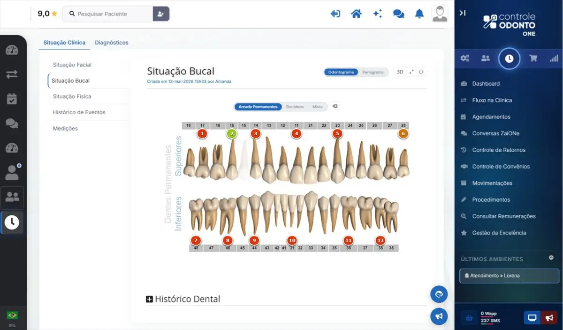
Task: Select the Mista arcade option
Action: point(318,107)
